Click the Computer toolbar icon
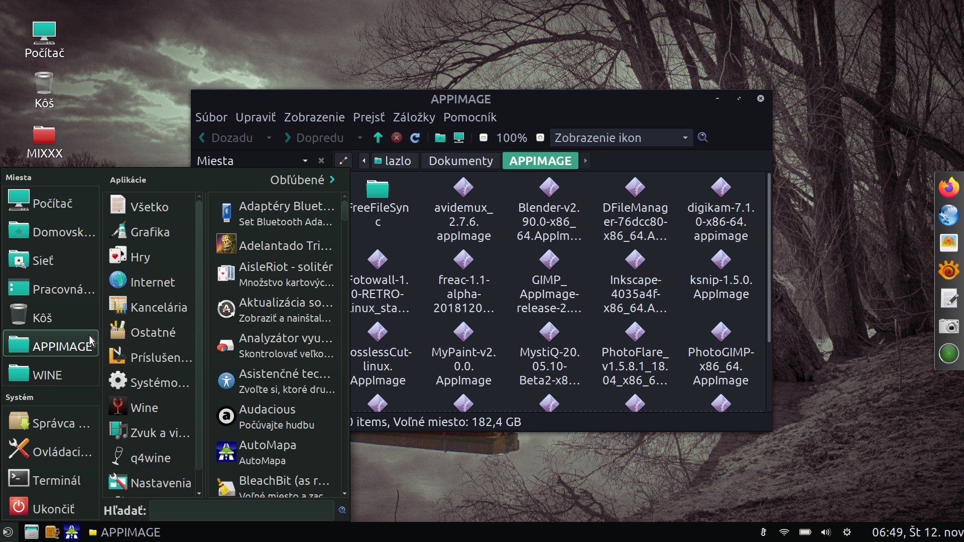Viewport: 964px width, 542px height. tap(458, 138)
